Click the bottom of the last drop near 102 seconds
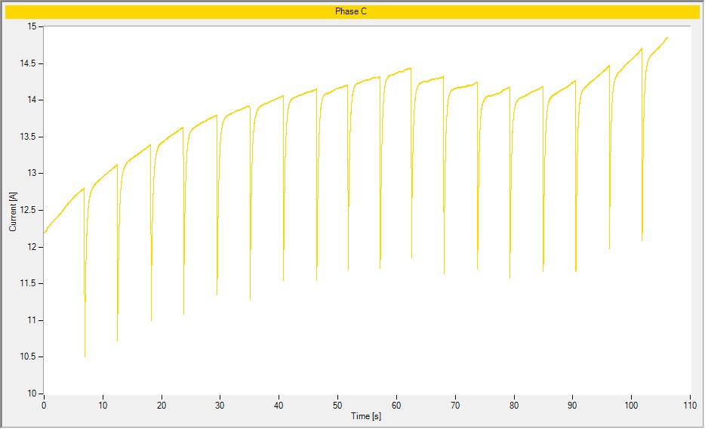The image size is (705, 429). coord(642,240)
